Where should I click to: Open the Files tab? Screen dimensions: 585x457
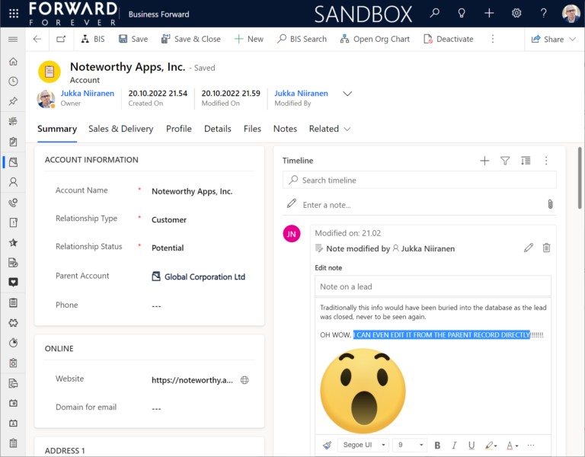[x=252, y=129]
